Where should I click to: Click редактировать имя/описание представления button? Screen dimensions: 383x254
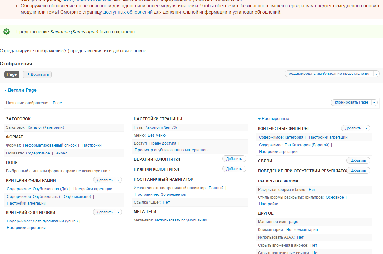point(329,74)
